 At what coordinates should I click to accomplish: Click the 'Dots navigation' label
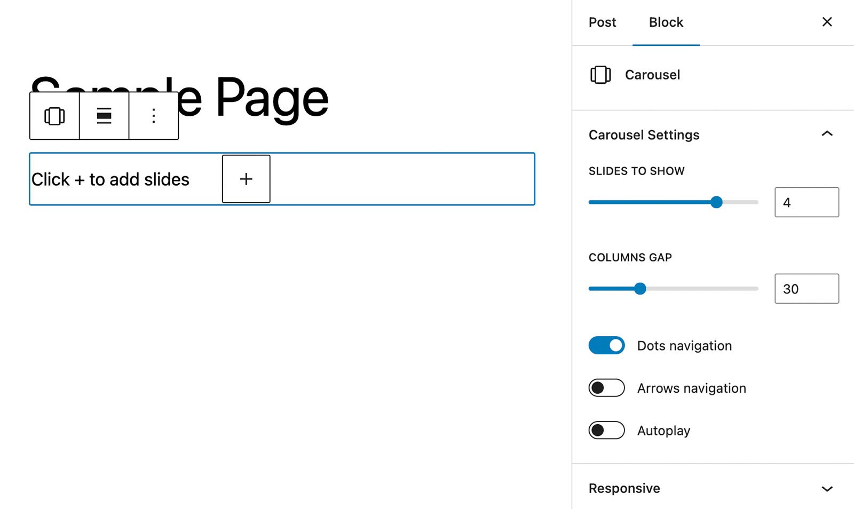click(684, 346)
